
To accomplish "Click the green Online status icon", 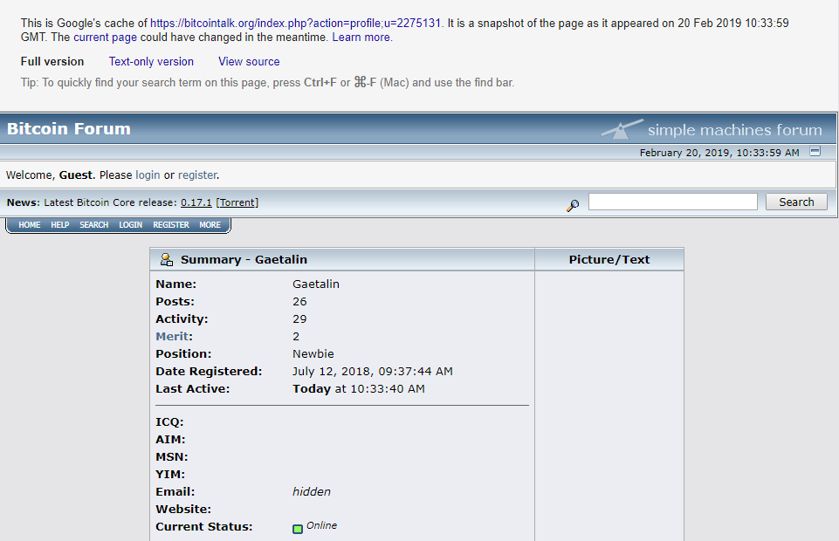I will click(x=298, y=529).
